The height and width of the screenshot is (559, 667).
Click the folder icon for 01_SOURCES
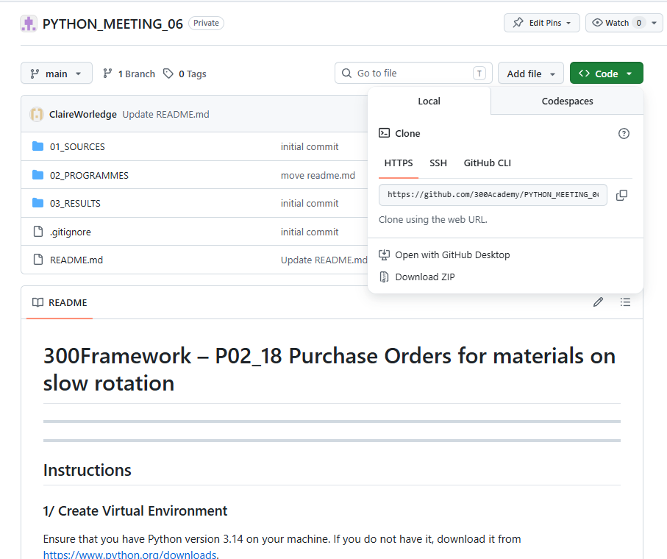(38, 146)
